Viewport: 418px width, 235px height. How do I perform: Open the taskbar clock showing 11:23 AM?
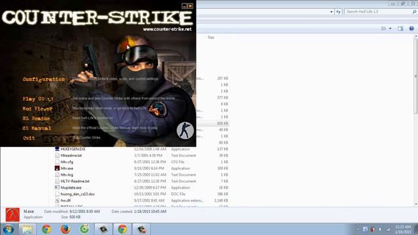[x=403, y=229]
